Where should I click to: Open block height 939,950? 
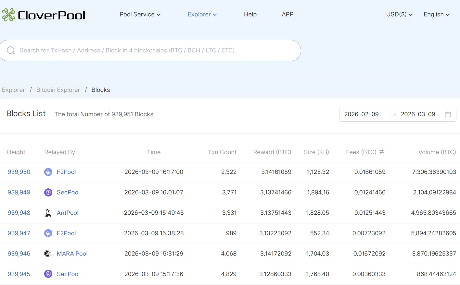[19, 172]
